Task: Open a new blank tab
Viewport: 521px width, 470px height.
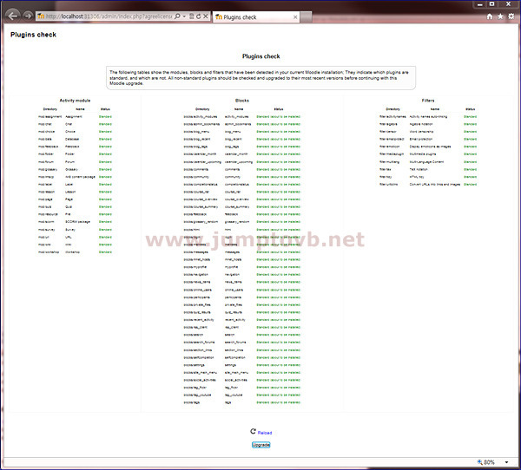Action: 306,17
